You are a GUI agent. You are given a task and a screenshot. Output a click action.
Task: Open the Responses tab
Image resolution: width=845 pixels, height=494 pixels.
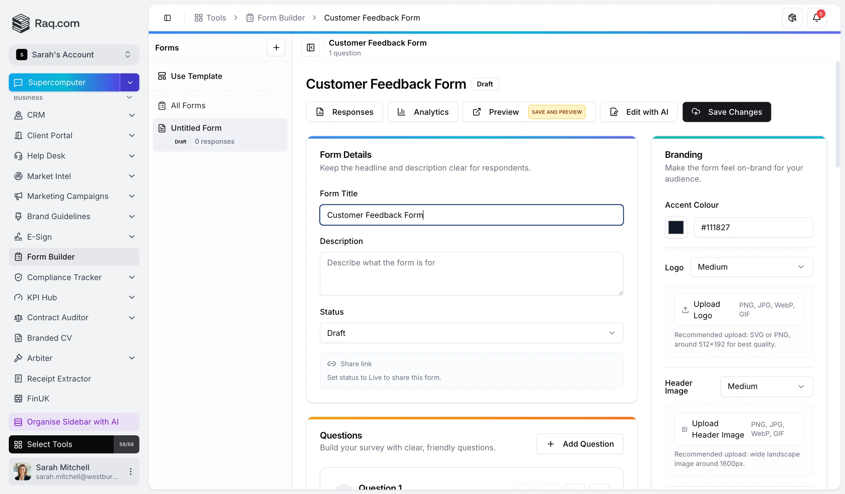(x=344, y=112)
